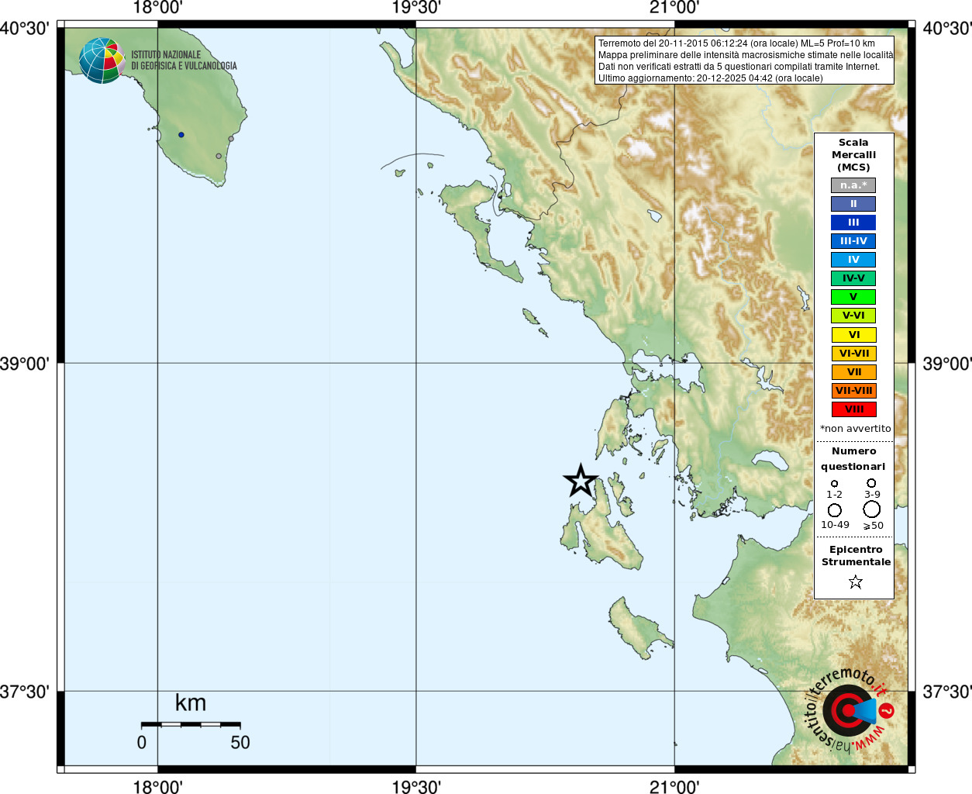Viewport: 972px width, 794px height.
Task: Click the Terremoto del 20-11-2015 info box
Action: pyautogui.click(x=744, y=60)
